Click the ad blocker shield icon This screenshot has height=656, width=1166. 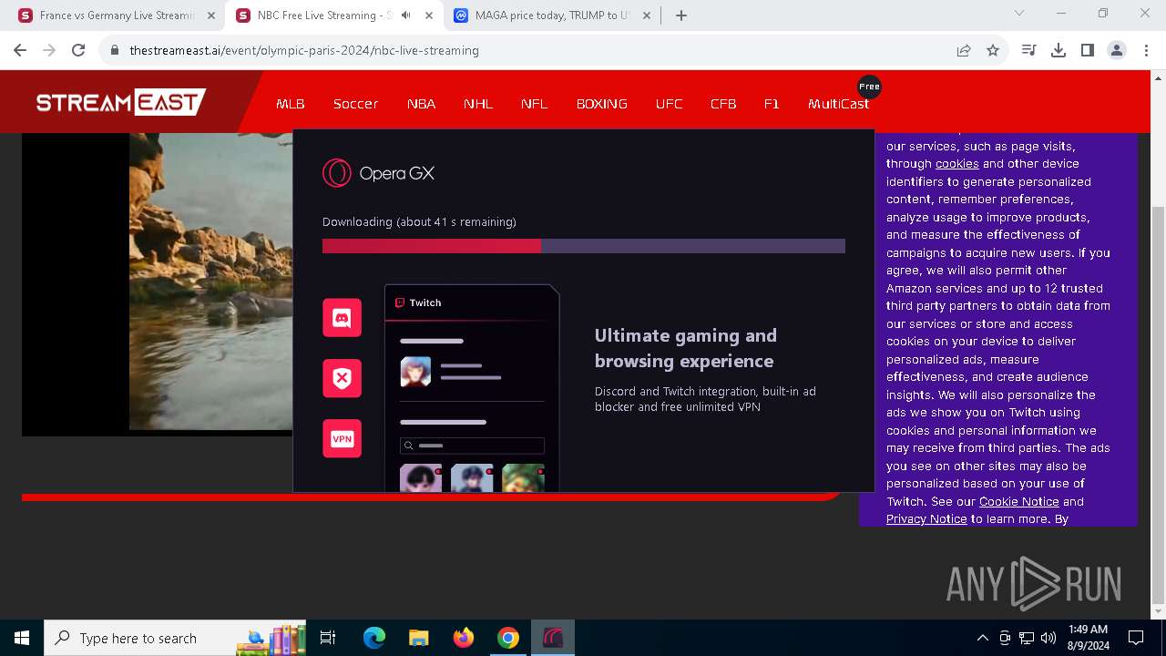[343, 378]
